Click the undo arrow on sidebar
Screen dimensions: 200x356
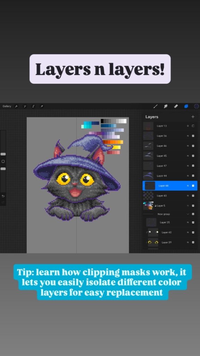click(x=3, y=196)
